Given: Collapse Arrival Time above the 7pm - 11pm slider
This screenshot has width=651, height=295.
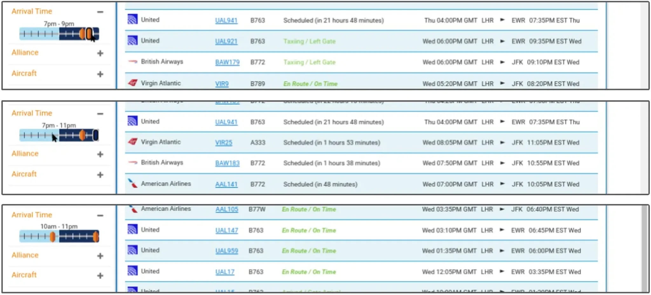Looking at the screenshot, I should pos(100,114).
